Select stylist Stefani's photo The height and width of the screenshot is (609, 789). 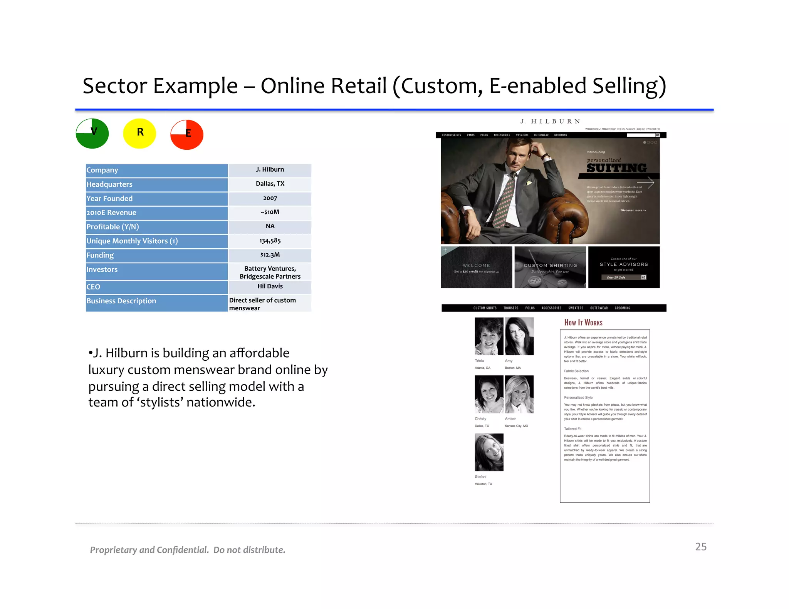pyautogui.click(x=489, y=452)
